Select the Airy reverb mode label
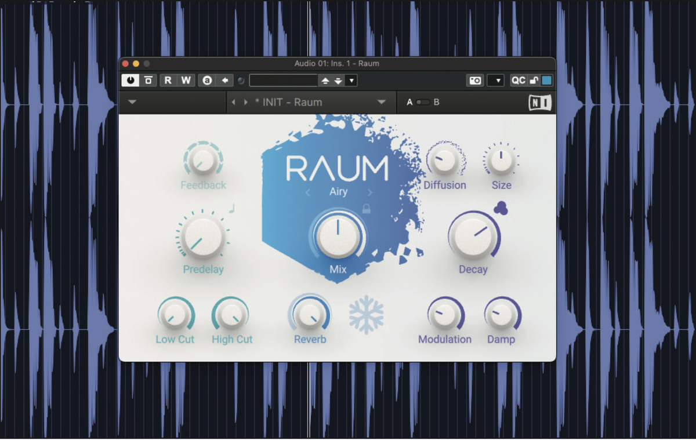Image resolution: width=696 pixels, height=440 pixels. coord(338,192)
